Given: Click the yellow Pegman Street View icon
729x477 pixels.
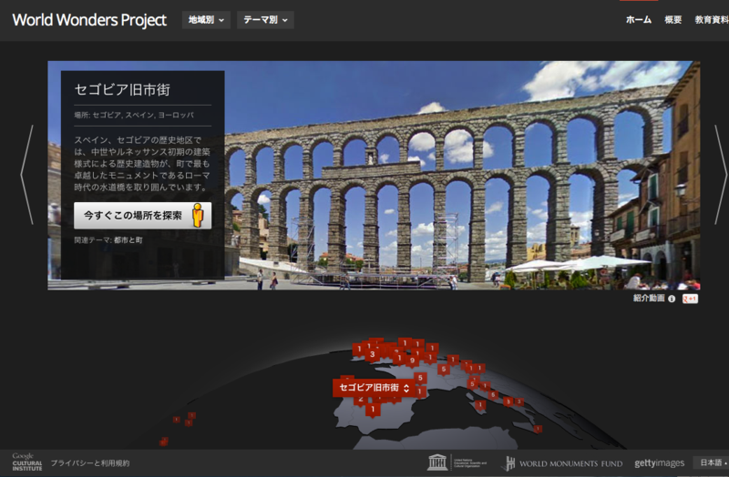Looking at the screenshot, I should coord(198,216).
